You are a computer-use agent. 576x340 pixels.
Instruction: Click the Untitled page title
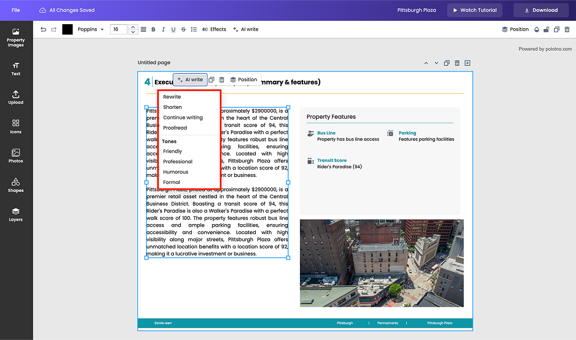(154, 62)
